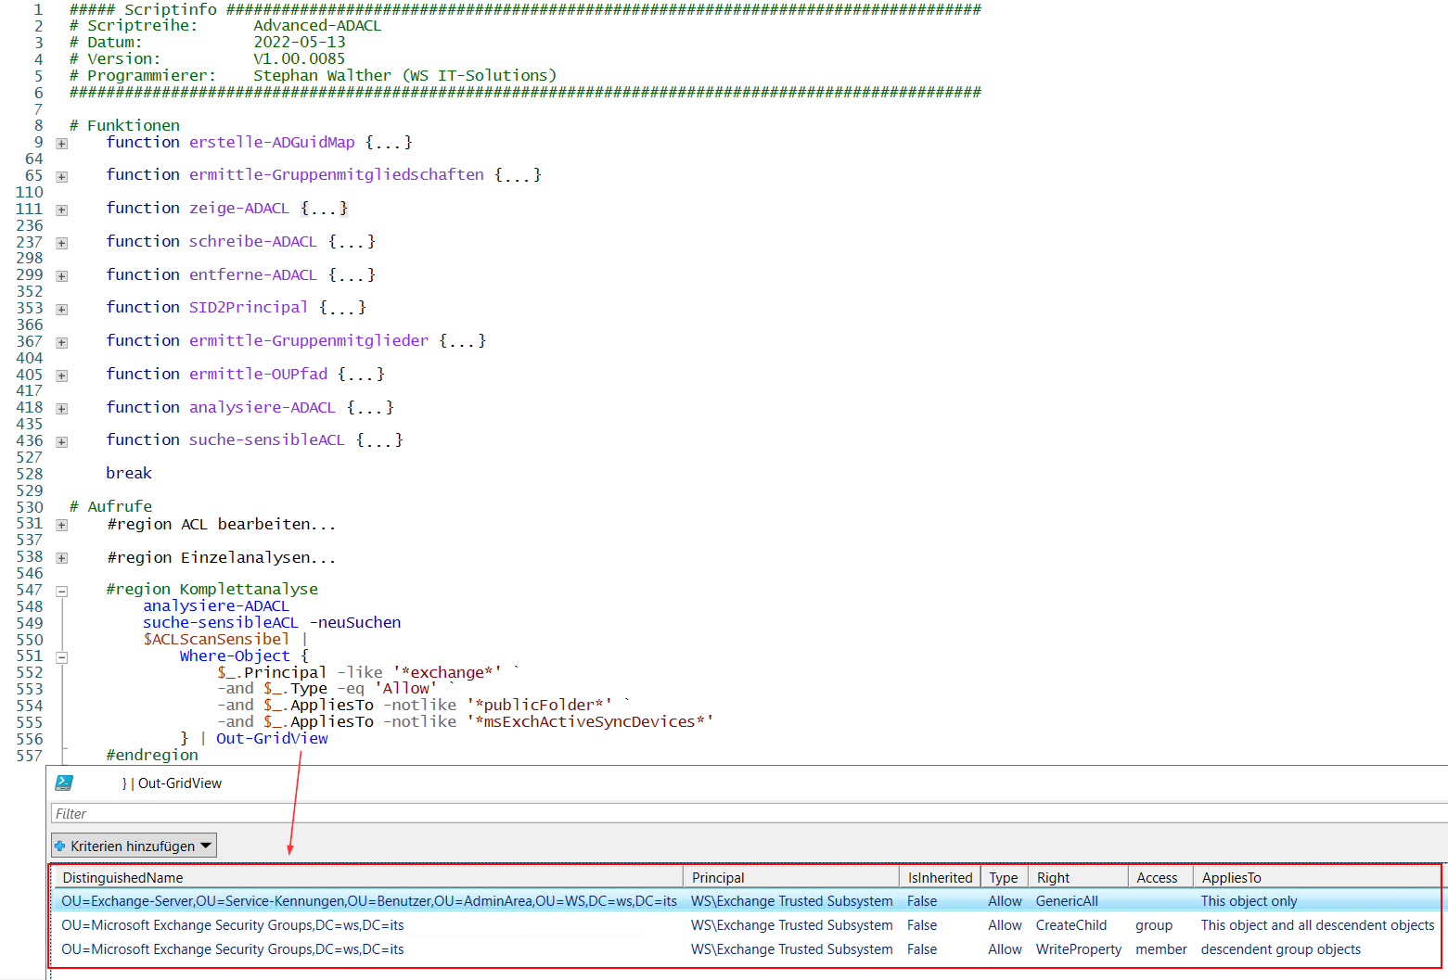Click the '$ACLScanSensibel' variable in code
Viewport: 1448px width, 980px height.
(216, 639)
